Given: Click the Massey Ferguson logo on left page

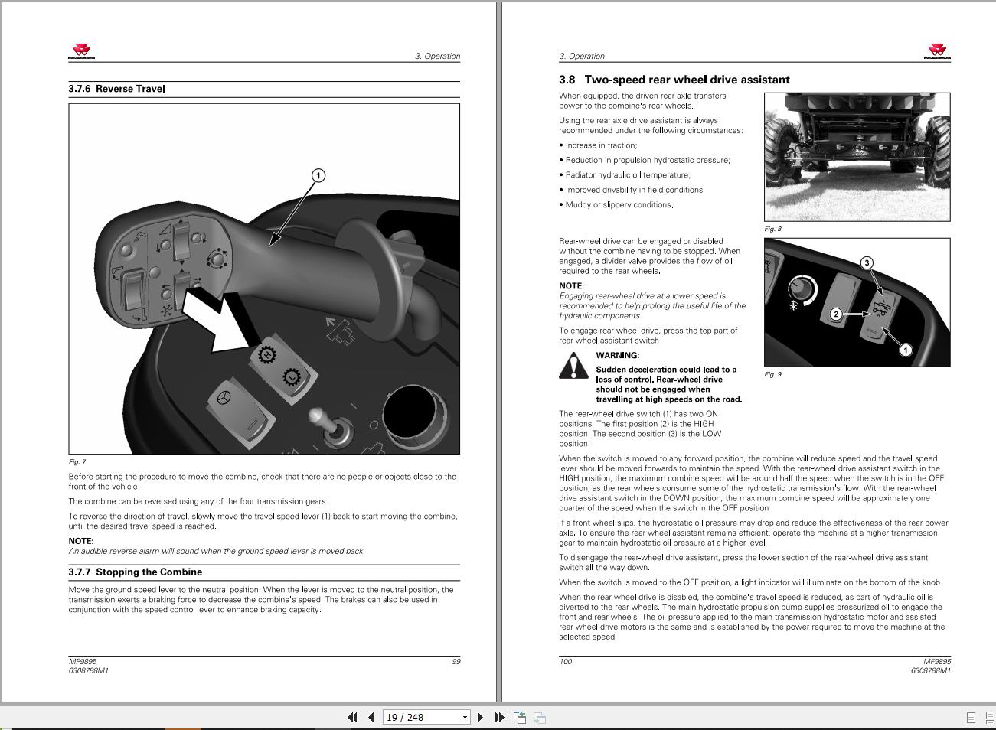Looking at the screenshot, I should pyautogui.click(x=81, y=51).
